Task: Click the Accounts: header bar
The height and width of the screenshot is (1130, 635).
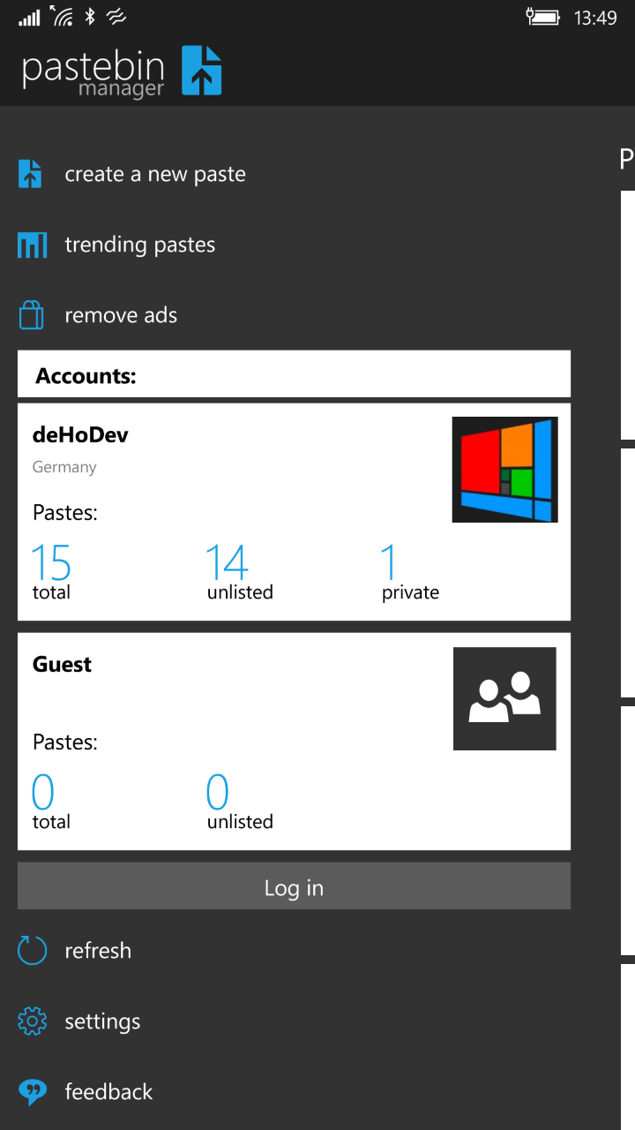Action: [x=294, y=373]
